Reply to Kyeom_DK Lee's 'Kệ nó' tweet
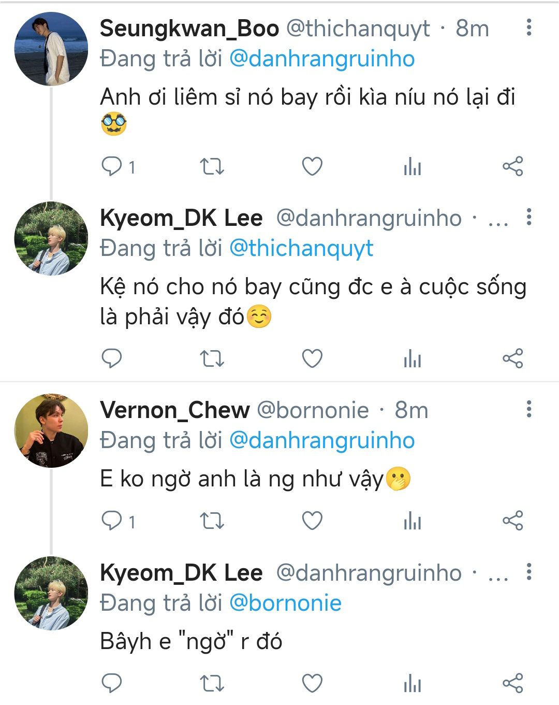The height and width of the screenshot is (705, 559). [x=112, y=358]
